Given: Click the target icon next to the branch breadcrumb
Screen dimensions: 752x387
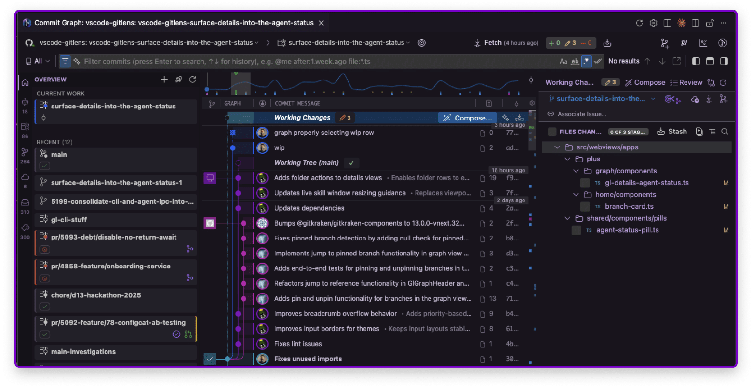Looking at the screenshot, I should point(421,43).
